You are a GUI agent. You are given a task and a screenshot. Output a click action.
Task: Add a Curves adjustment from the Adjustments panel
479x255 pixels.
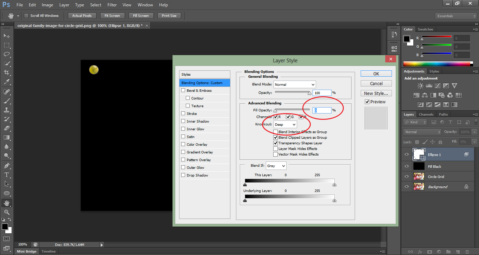point(438,85)
